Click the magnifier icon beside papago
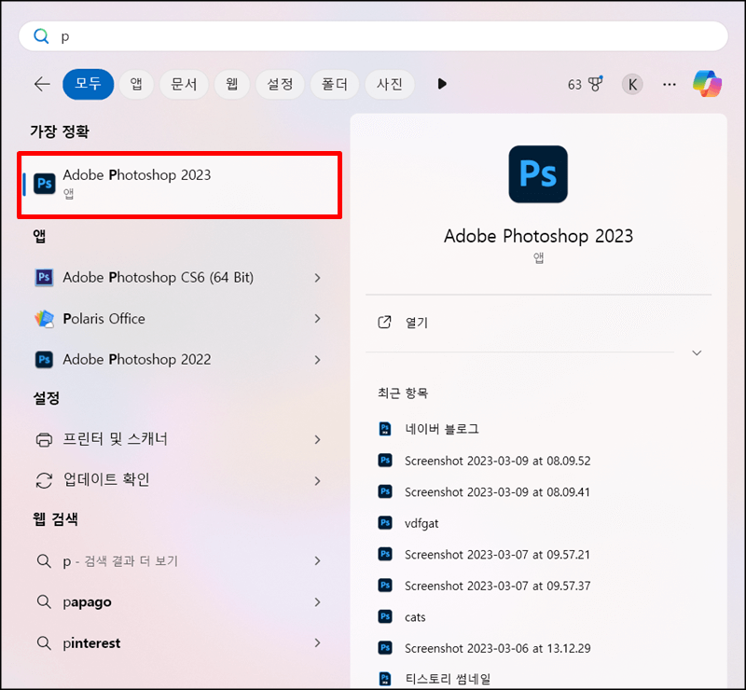The height and width of the screenshot is (690, 746). pyautogui.click(x=44, y=602)
